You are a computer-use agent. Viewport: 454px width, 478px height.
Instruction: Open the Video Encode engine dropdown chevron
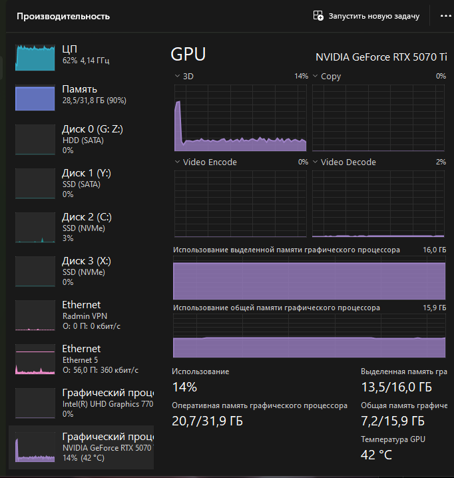click(x=177, y=162)
